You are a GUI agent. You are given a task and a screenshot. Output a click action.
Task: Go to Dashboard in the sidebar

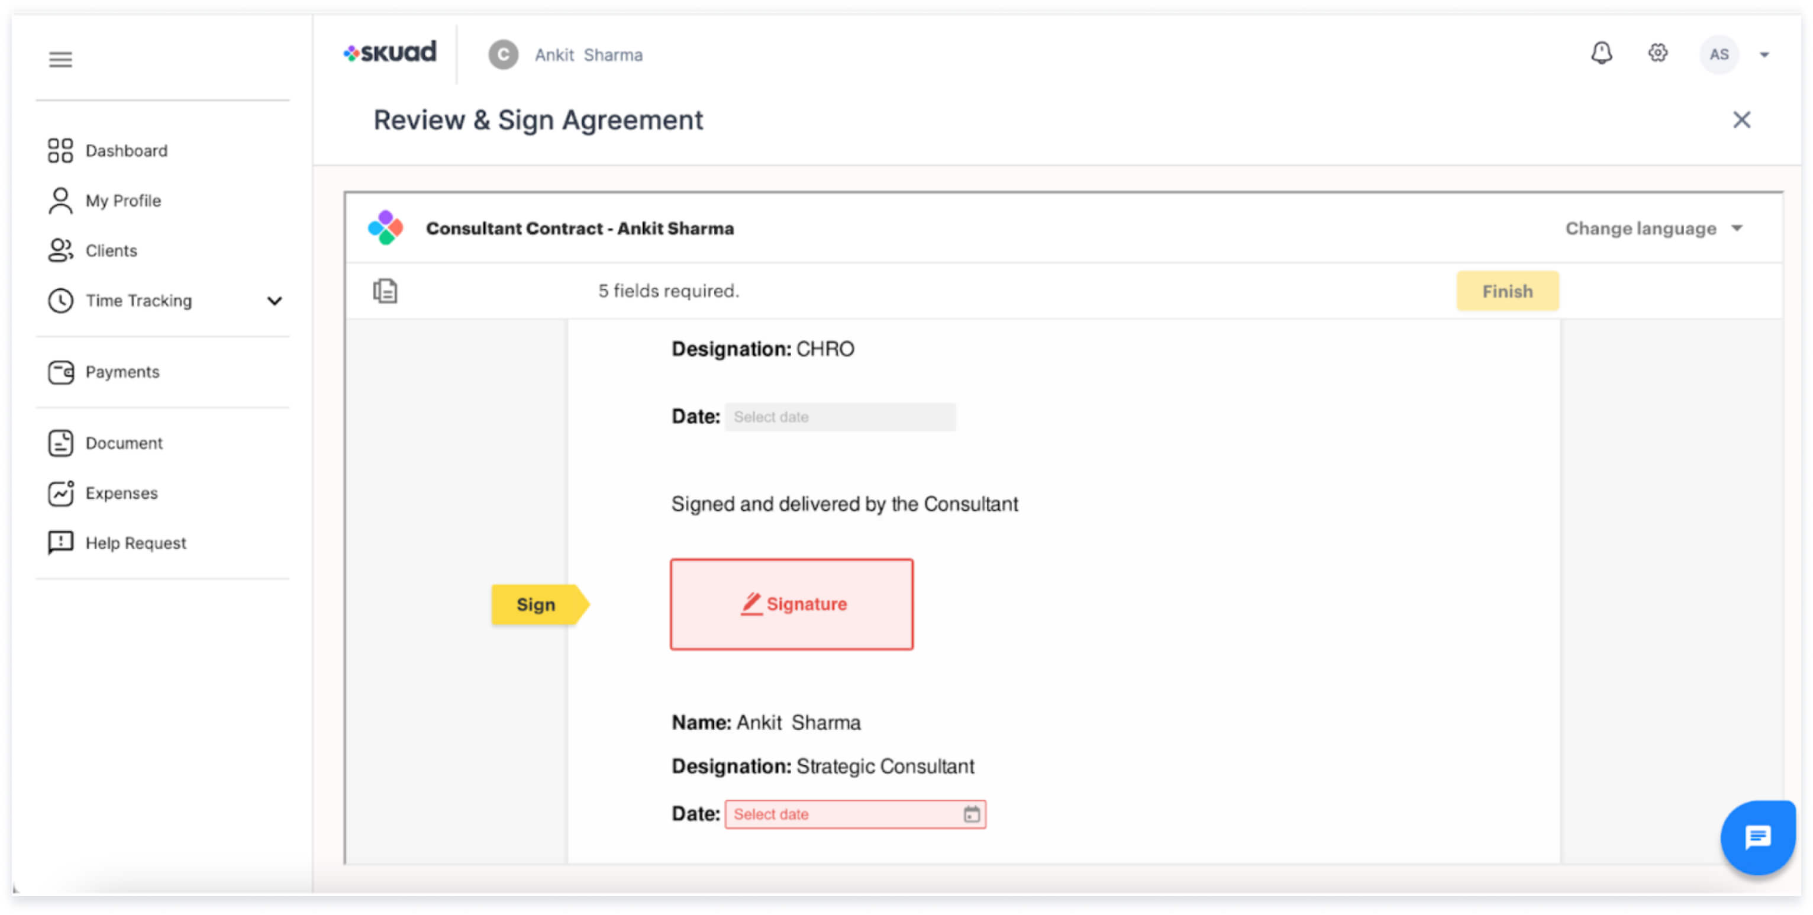click(x=126, y=150)
